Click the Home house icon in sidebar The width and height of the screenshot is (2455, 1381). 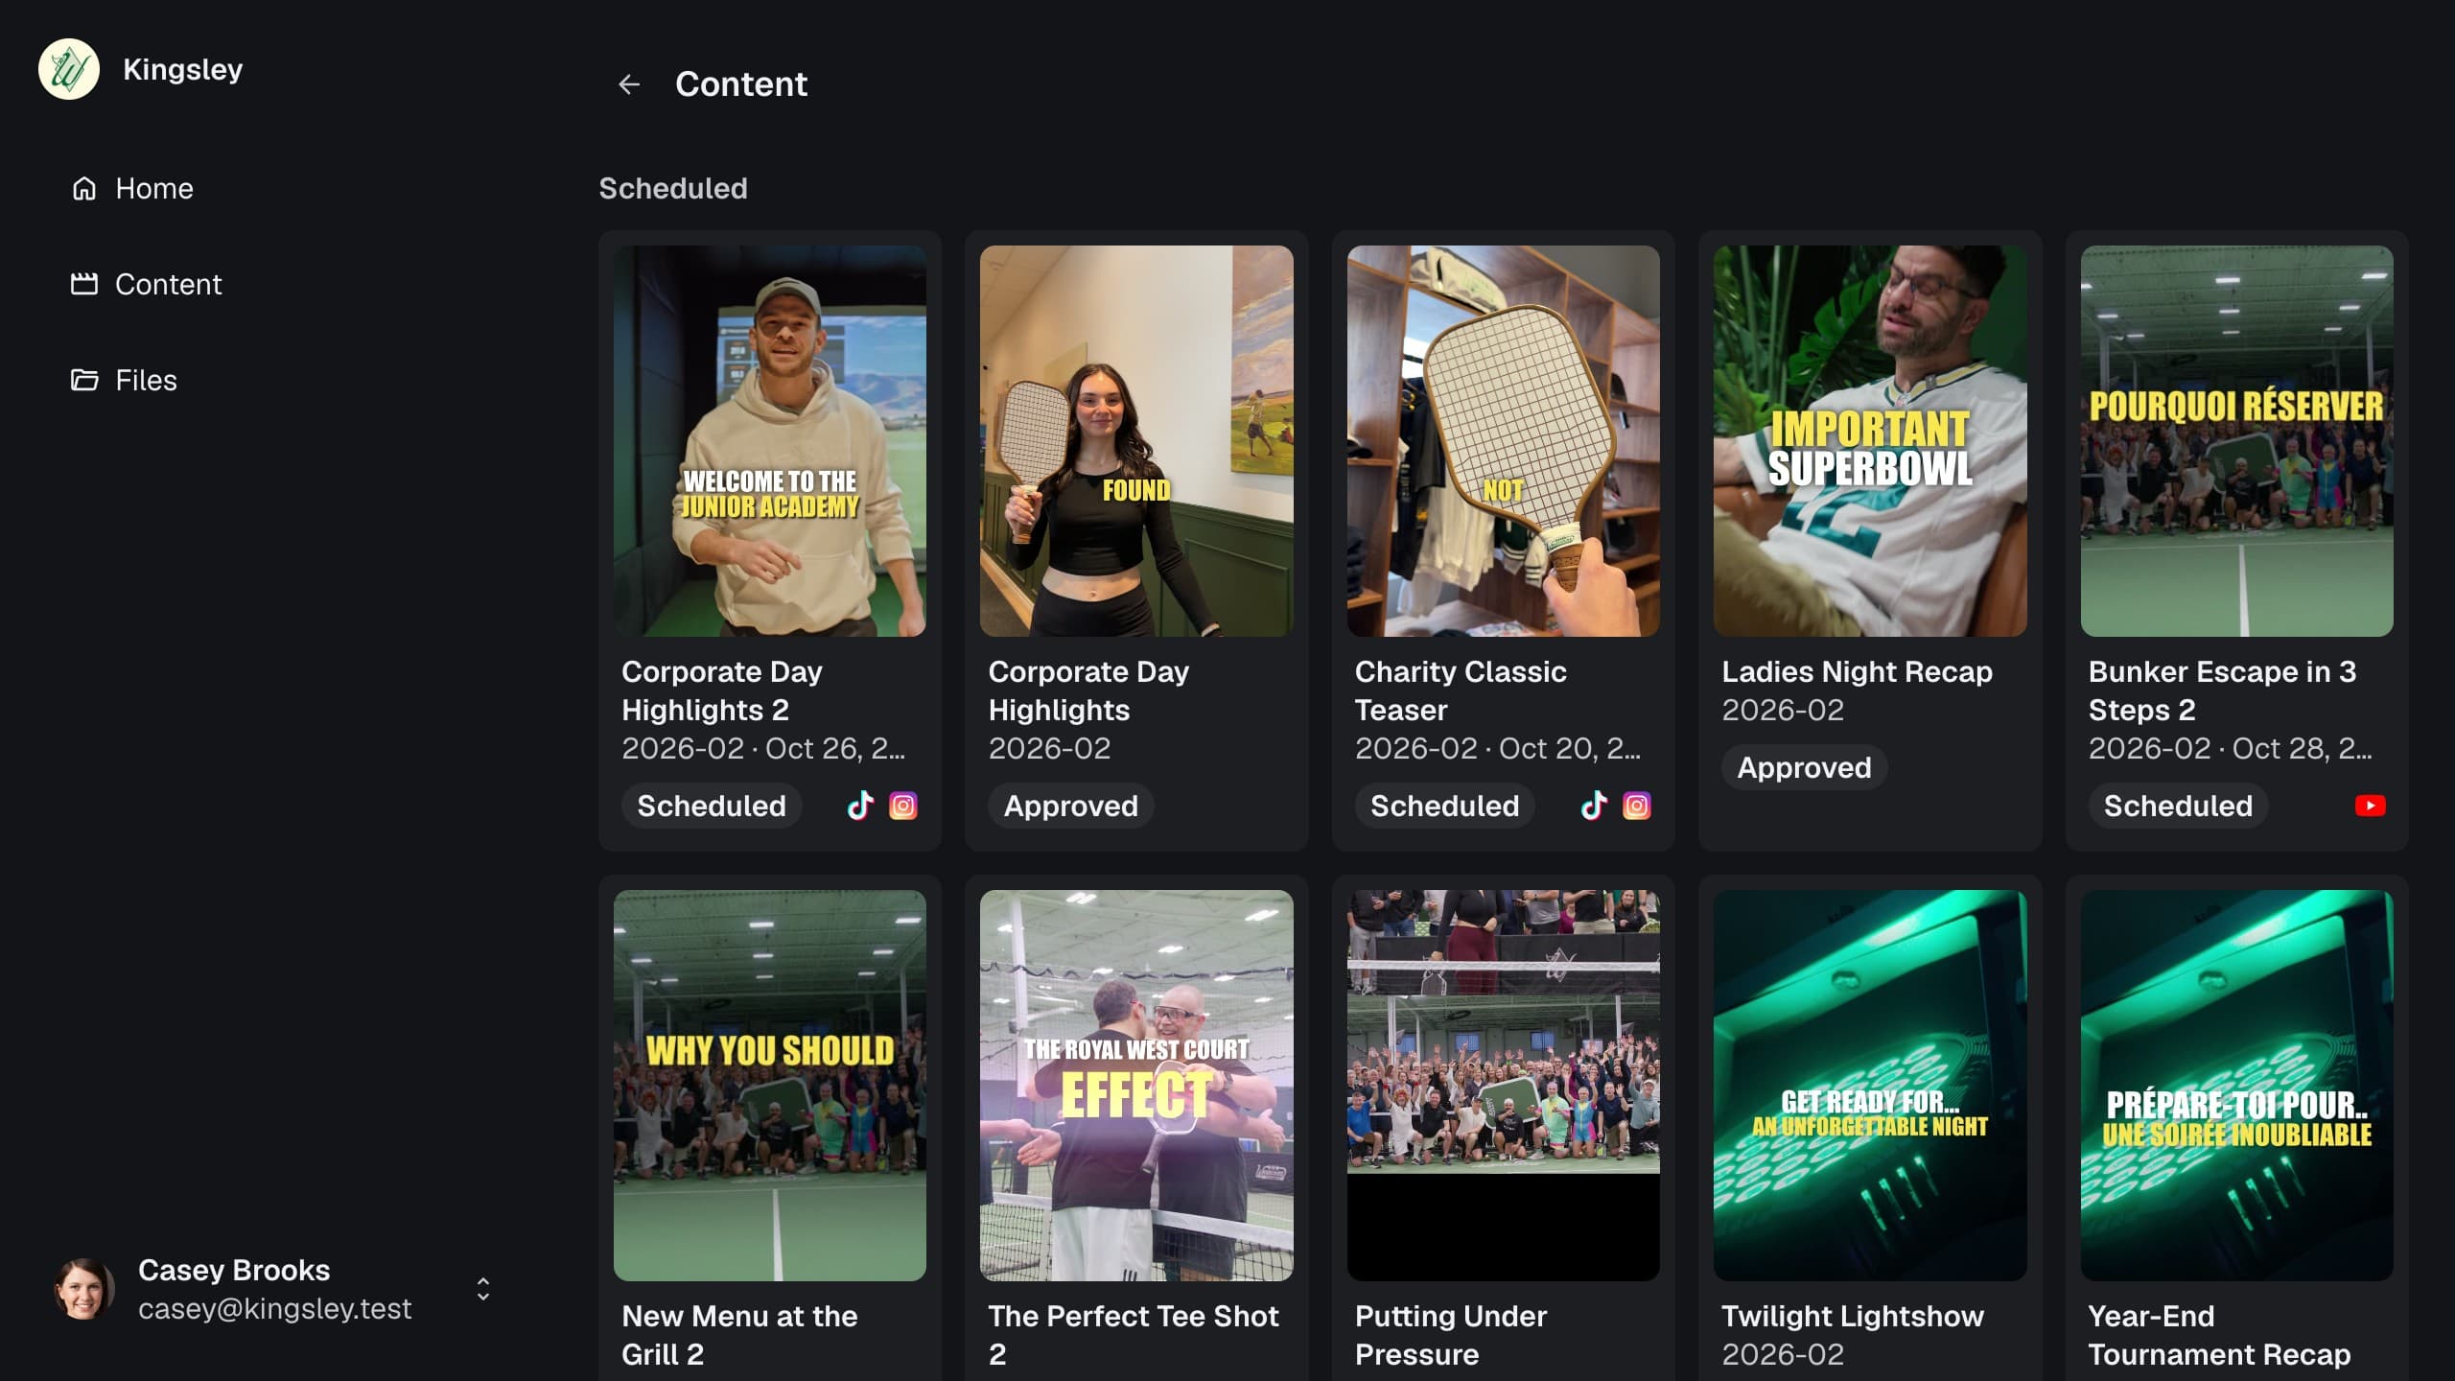tap(84, 188)
